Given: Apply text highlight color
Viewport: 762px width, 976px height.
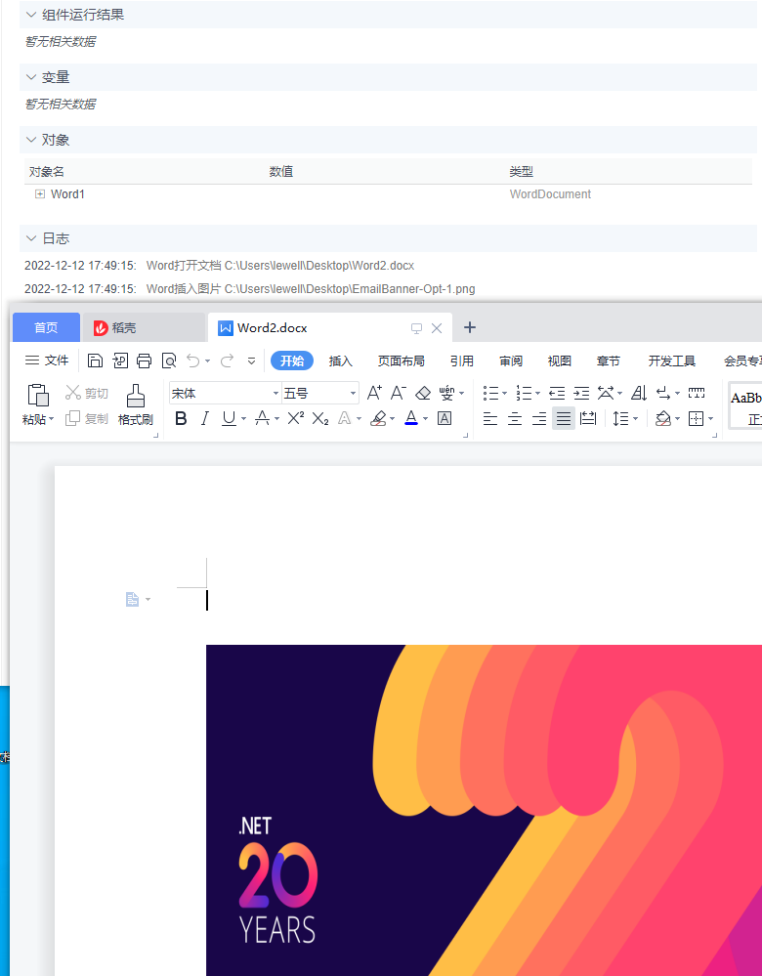Looking at the screenshot, I should click(x=378, y=419).
